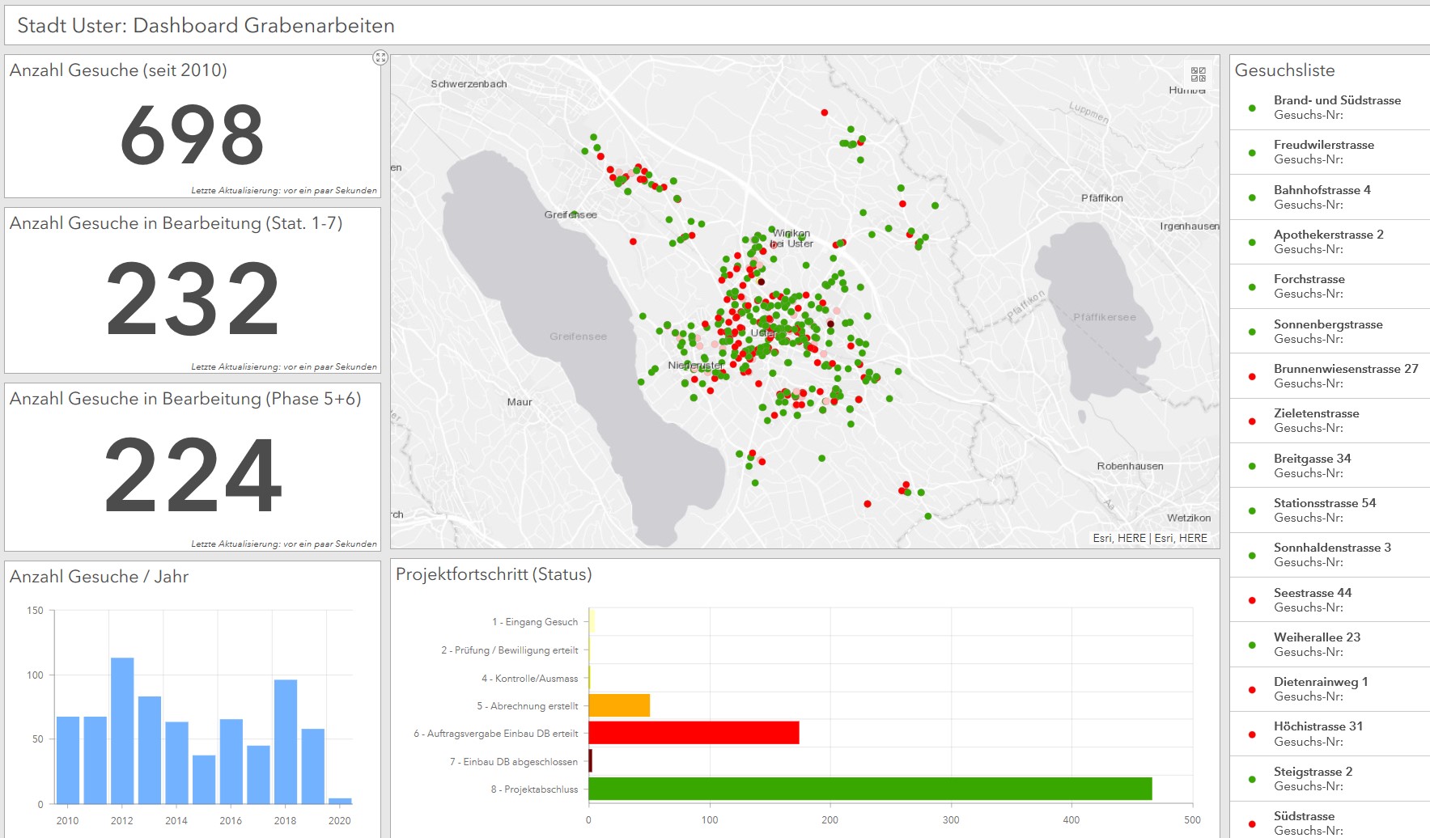Screen dimensions: 1430x838
Task: Select the 224 Phase 5+6 indicator
Action: (193, 476)
